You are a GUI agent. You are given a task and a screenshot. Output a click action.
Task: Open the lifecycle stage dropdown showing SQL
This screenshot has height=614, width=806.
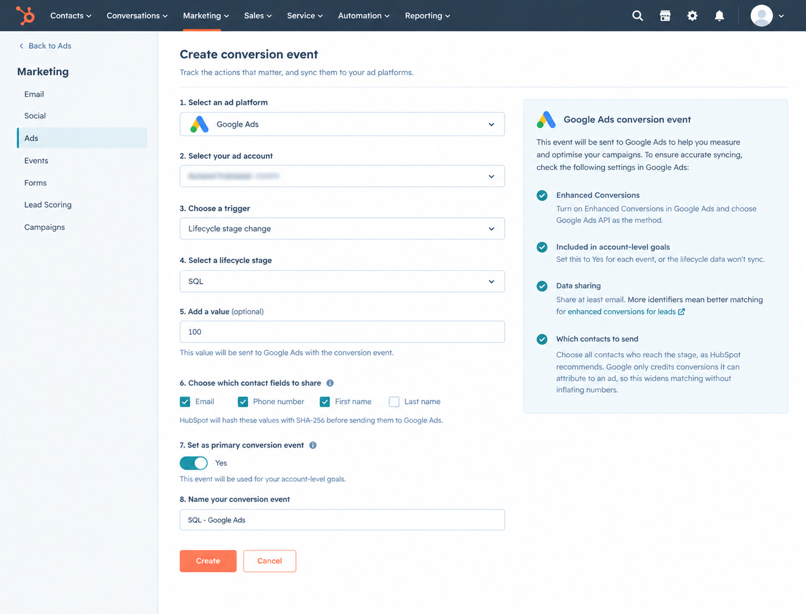(342, 281)
